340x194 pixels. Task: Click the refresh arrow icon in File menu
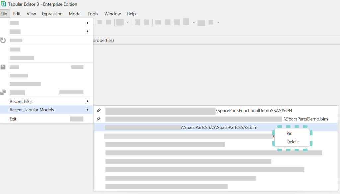pyautogui.click(x=3, y=40)
